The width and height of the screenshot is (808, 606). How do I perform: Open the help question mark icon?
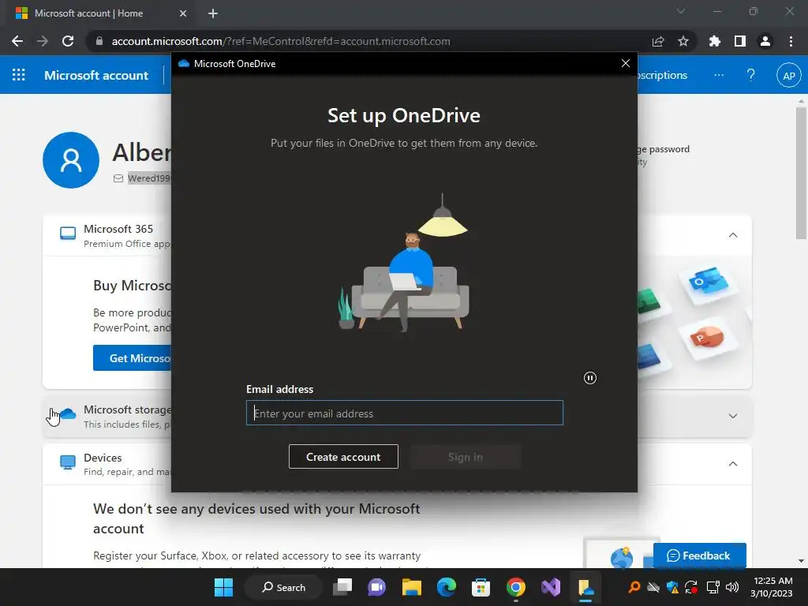tap(751, 75)
